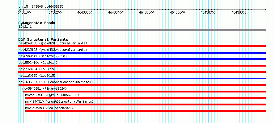This screenshot has width=275, height=123.
Task: Click the nsv4235152 gnomAD variant label
Action: coord(53,50)
